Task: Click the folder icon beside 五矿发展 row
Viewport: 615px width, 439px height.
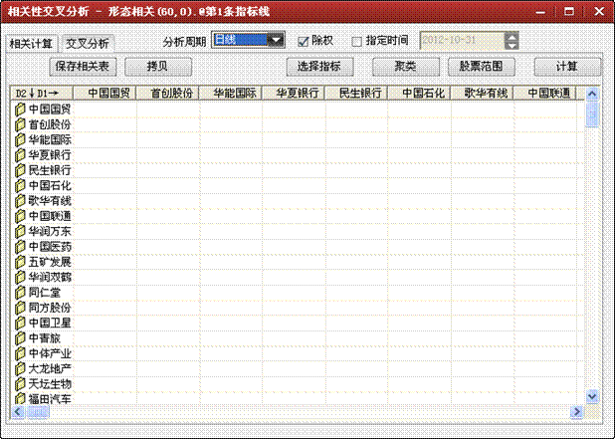Action: tap(20, 262)
